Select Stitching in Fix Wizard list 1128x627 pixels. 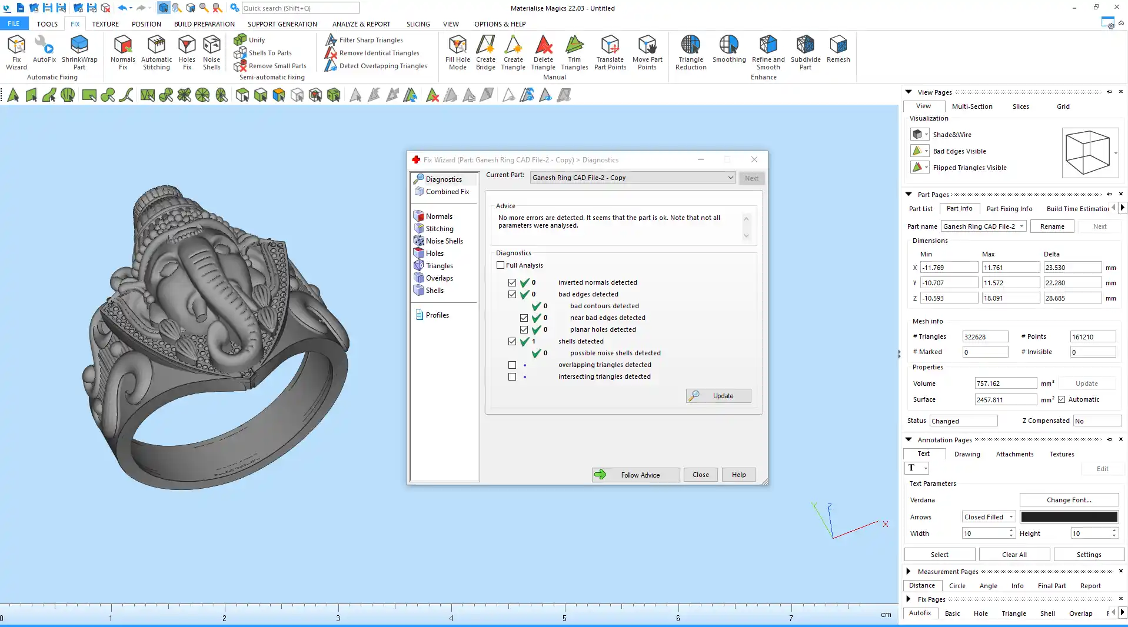(440, 229)
